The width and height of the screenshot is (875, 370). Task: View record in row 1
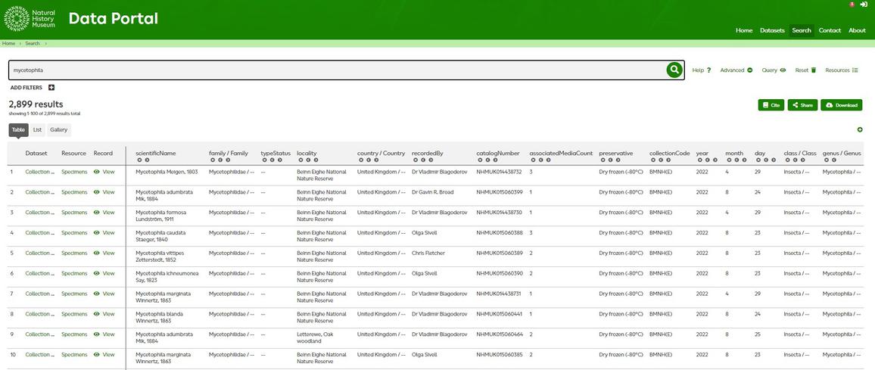104,172
